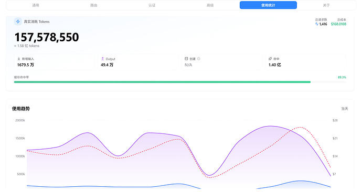Click the $168.0108 total cost value
362x192 pixels.
[338, 24]
